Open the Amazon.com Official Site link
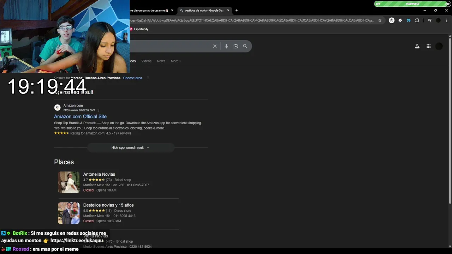452x254 pixels. pyautogui.click(x=80, y=116)
